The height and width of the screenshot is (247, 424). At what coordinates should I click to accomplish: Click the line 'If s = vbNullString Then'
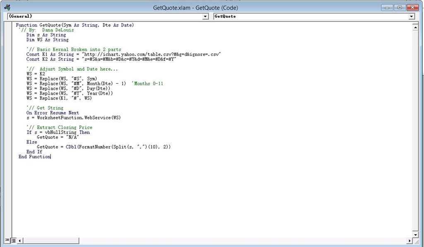pyautogui.click(x=58, y=132)
